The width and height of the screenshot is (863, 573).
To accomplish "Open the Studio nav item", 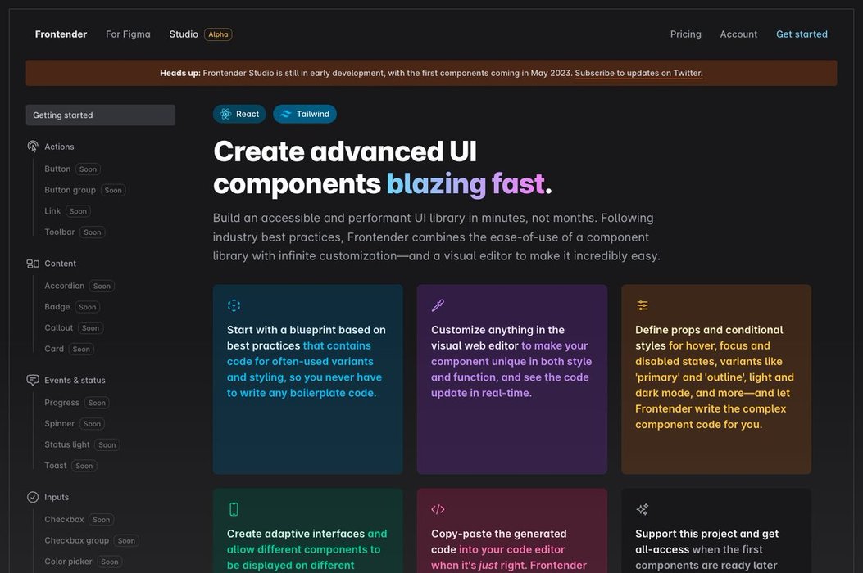I will click(184, 34).
